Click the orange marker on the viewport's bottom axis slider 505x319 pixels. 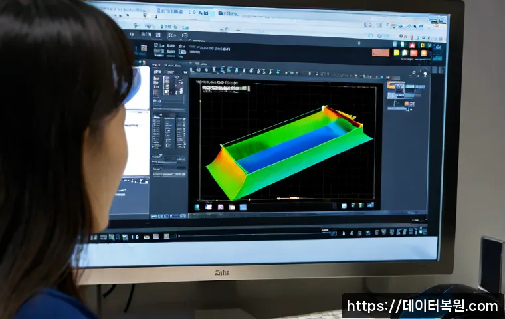tap(294, 198)
